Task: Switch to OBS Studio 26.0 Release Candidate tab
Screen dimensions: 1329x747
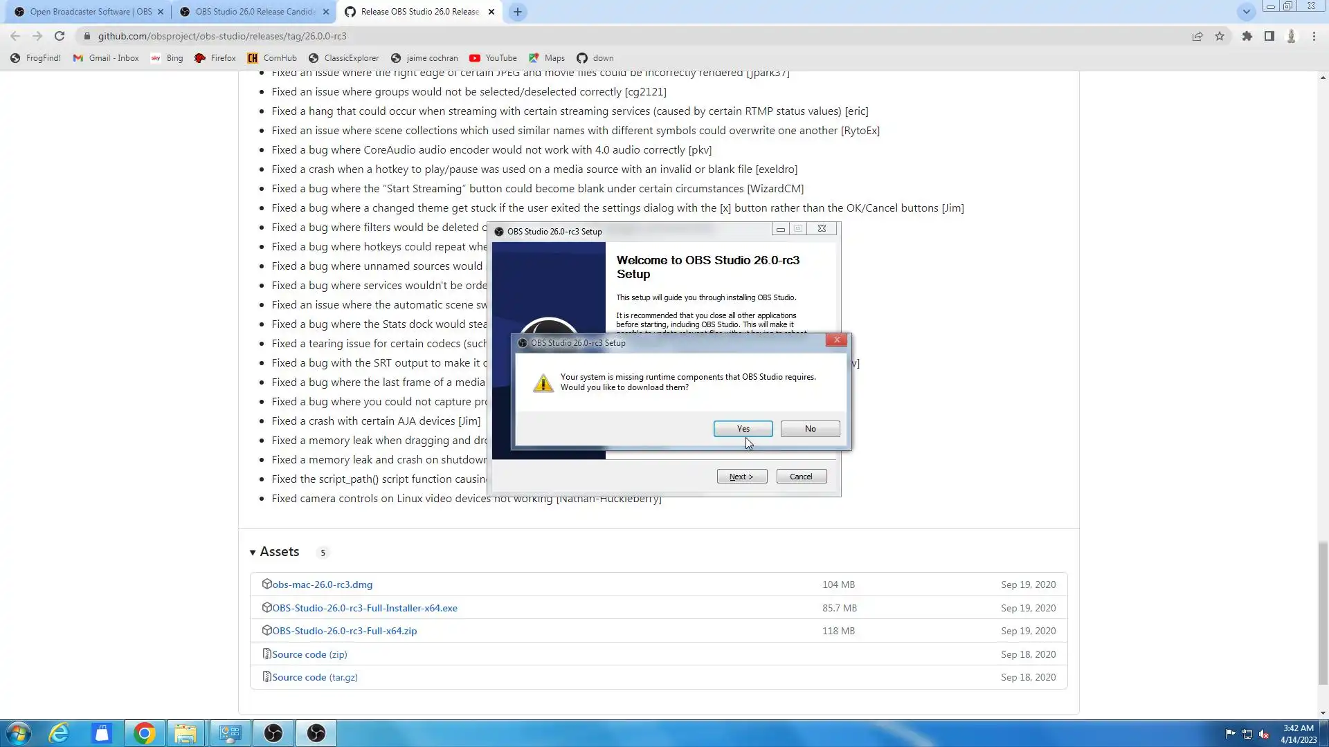Action: tap(254, 12)
